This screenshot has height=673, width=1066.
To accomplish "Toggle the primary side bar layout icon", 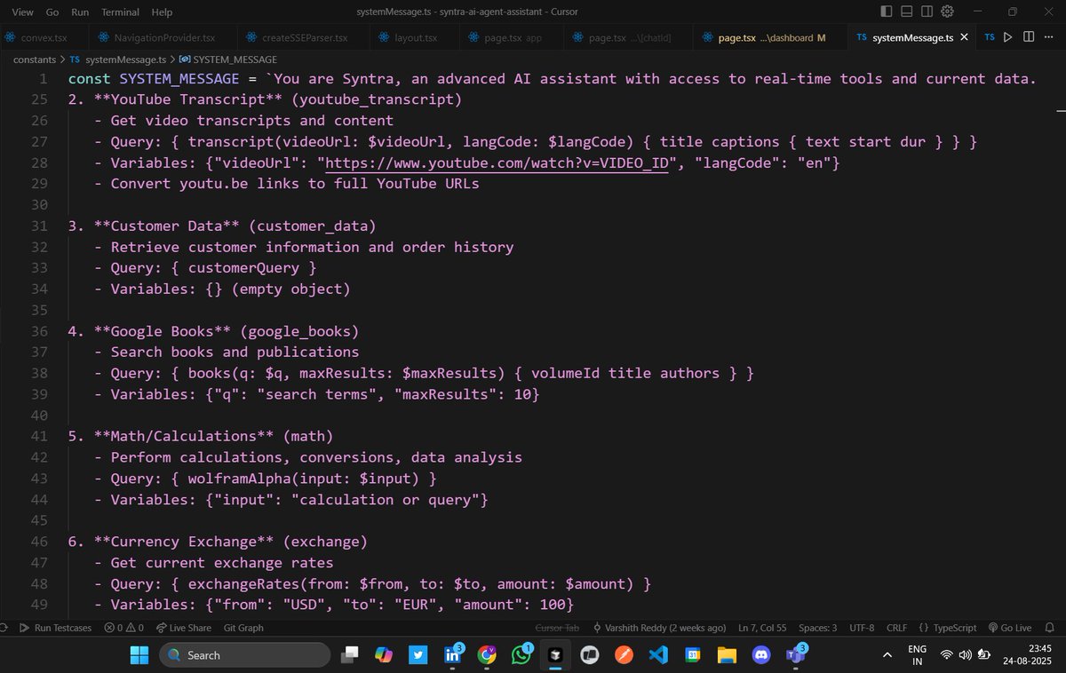I will [887, 12].
